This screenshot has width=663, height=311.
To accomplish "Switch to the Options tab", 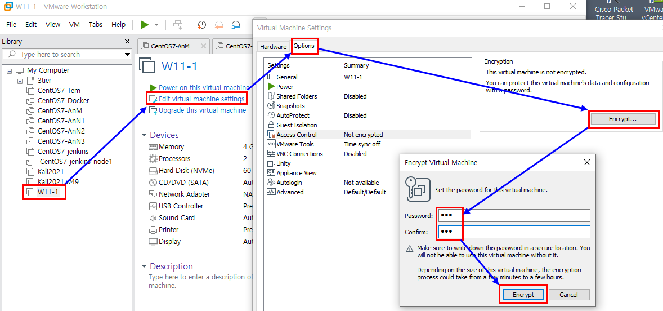I will click(x=304, y=46).
